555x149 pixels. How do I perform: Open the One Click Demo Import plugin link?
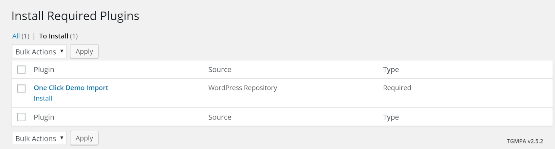(71, 88)
